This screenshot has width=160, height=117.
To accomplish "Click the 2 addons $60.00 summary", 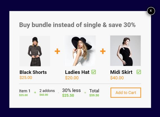I will (47, 92).
